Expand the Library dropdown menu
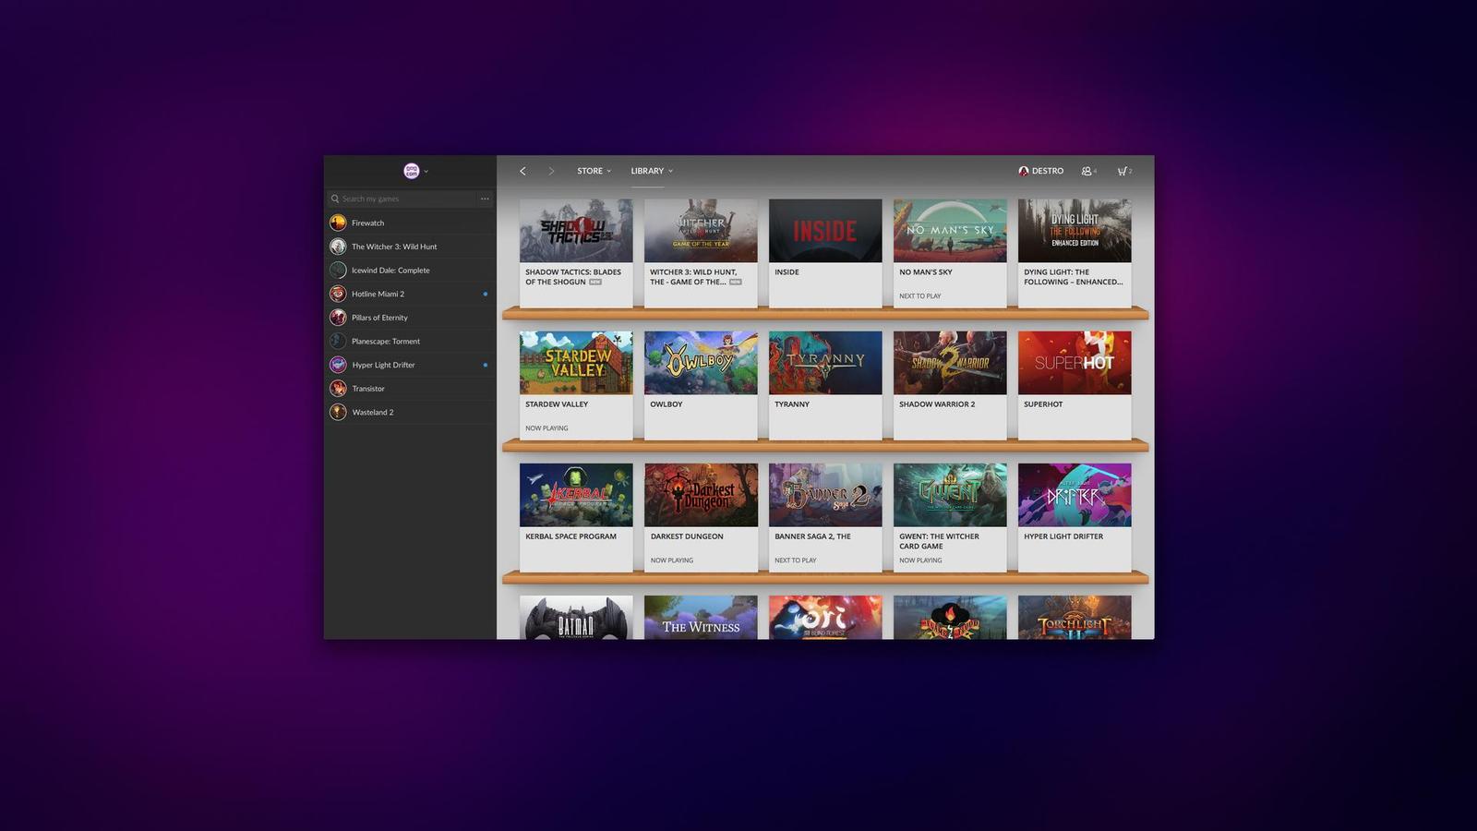The width and height of the screenshot is (1477, 831). 651,171
